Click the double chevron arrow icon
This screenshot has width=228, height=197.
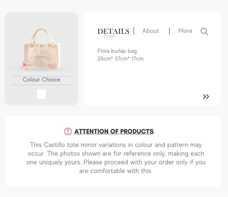(206, 96)
